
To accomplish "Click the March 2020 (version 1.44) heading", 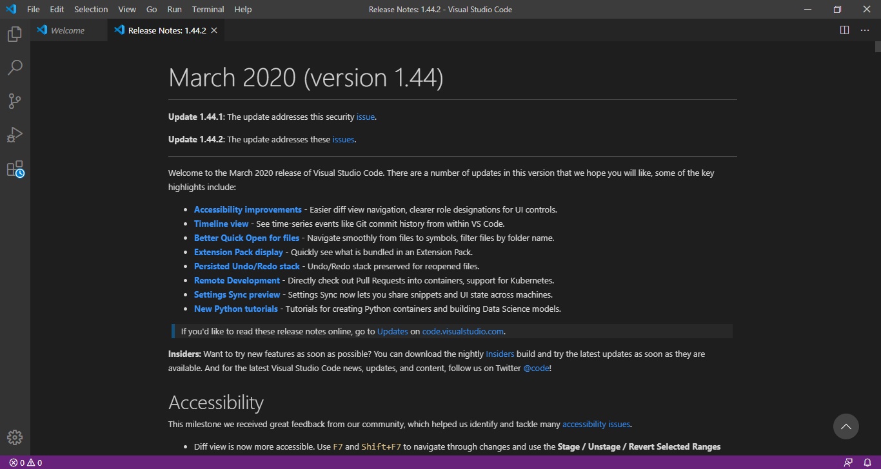I will click(306, 77).
